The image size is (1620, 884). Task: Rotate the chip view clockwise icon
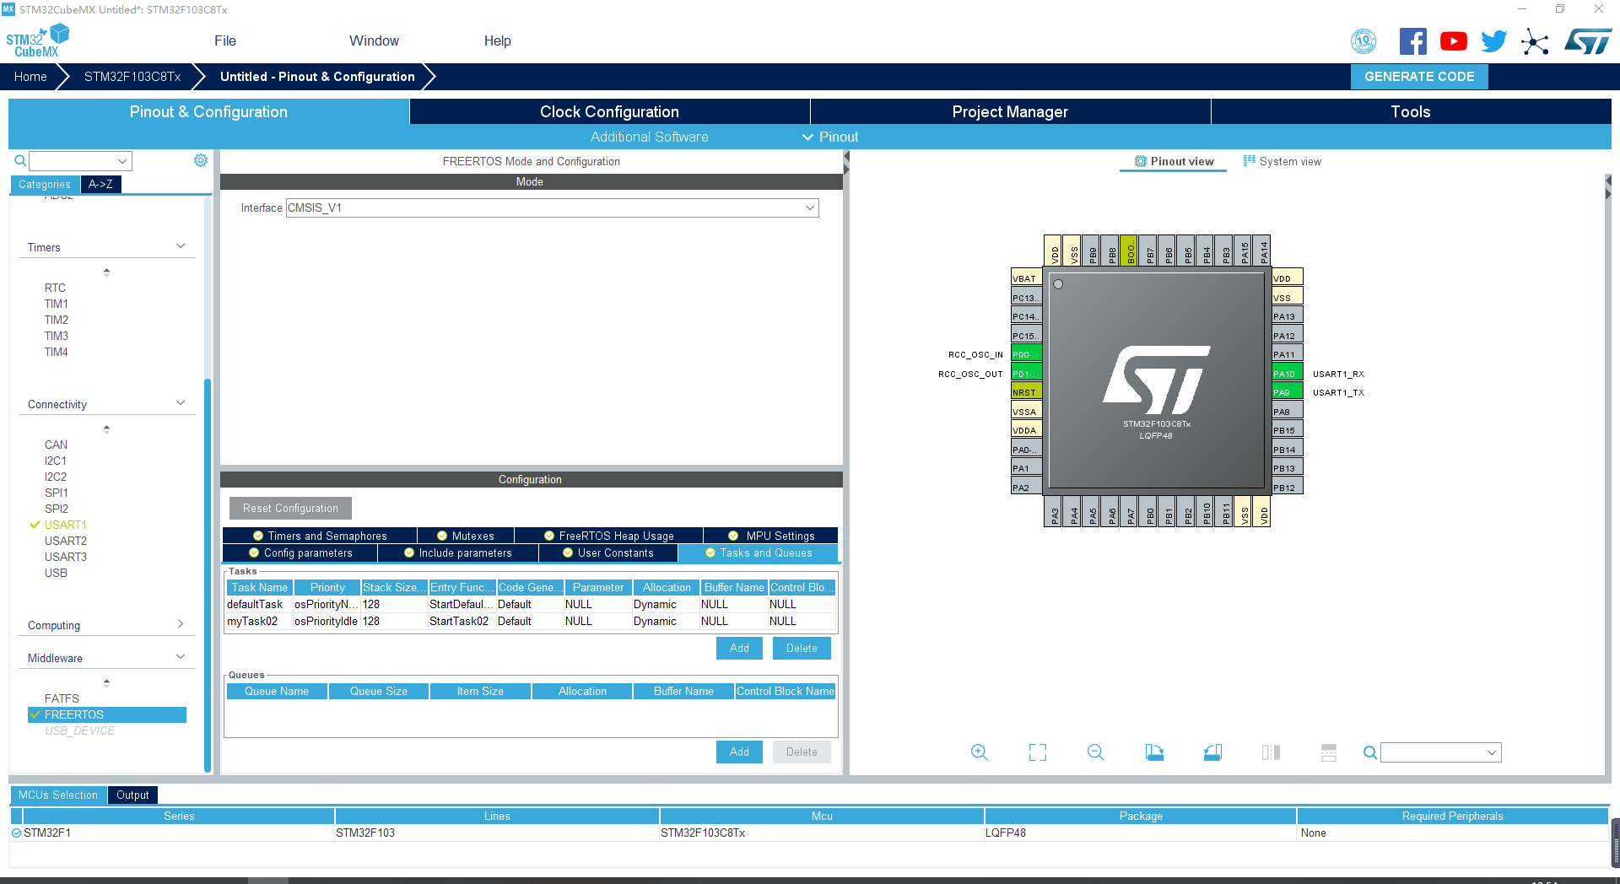[x=1154, y=752]
